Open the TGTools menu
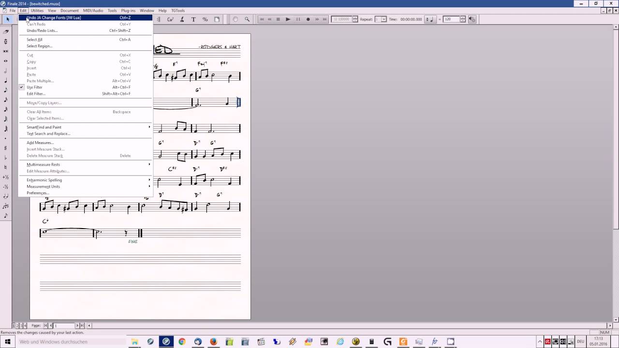This screenshot has width=619, height=348. click(178, 11)
